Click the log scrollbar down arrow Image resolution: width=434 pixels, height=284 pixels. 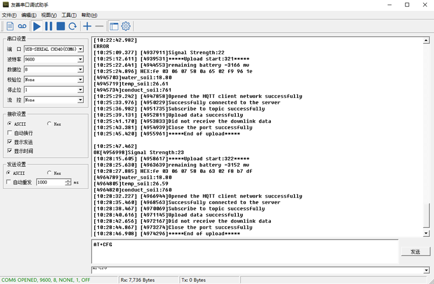(426, 234)
